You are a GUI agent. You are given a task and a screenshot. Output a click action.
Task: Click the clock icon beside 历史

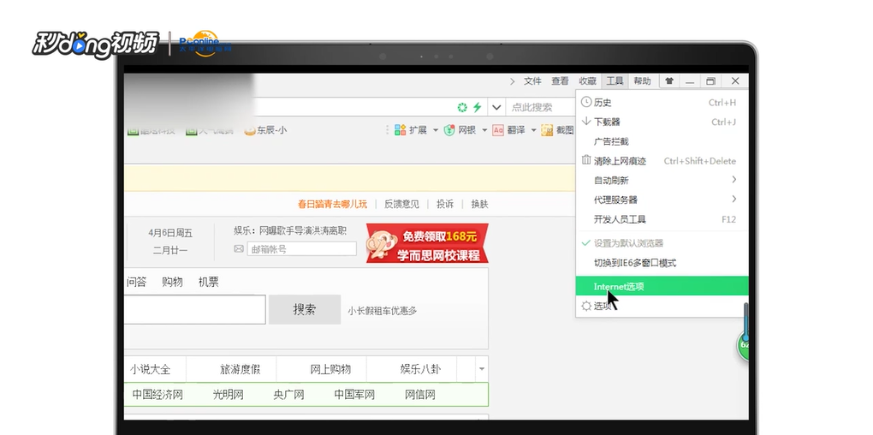(x=585, y=103)
